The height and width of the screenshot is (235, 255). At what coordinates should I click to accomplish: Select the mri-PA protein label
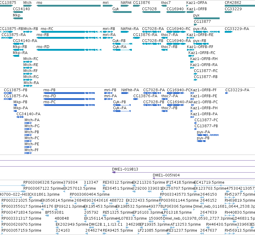click(111, 96)
